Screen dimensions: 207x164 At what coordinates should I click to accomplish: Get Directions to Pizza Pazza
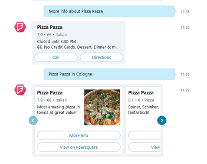coord(102,57)
